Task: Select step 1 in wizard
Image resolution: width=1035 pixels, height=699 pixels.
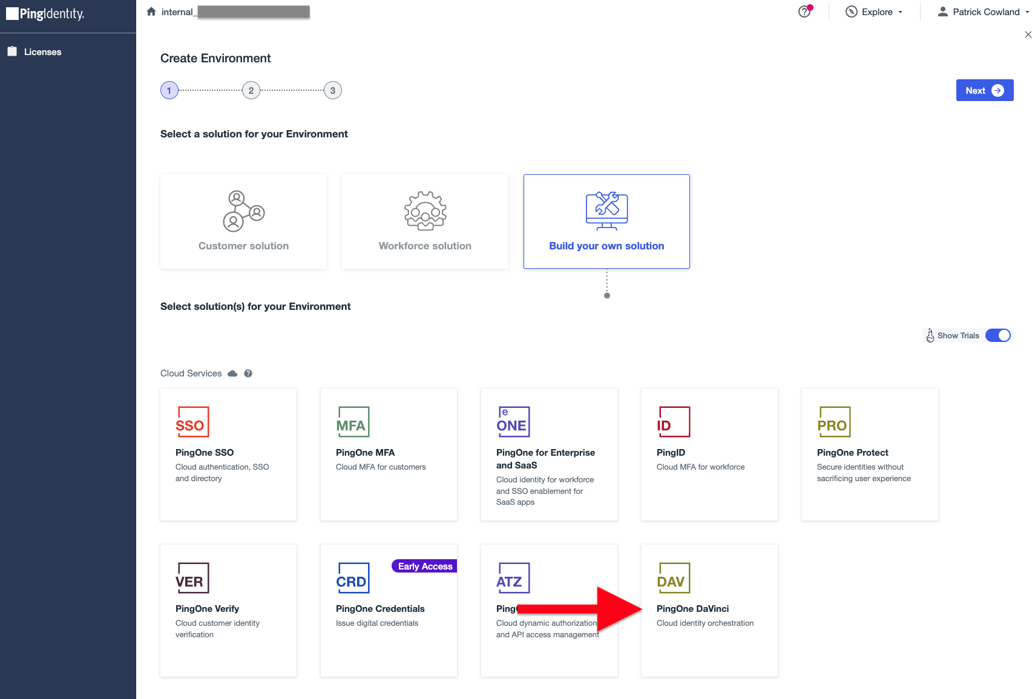Action: point(169,90)
